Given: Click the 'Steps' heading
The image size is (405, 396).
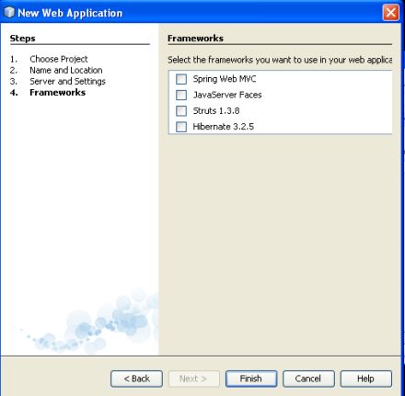Looking at the screenshot, I should (x=22, y=39).
